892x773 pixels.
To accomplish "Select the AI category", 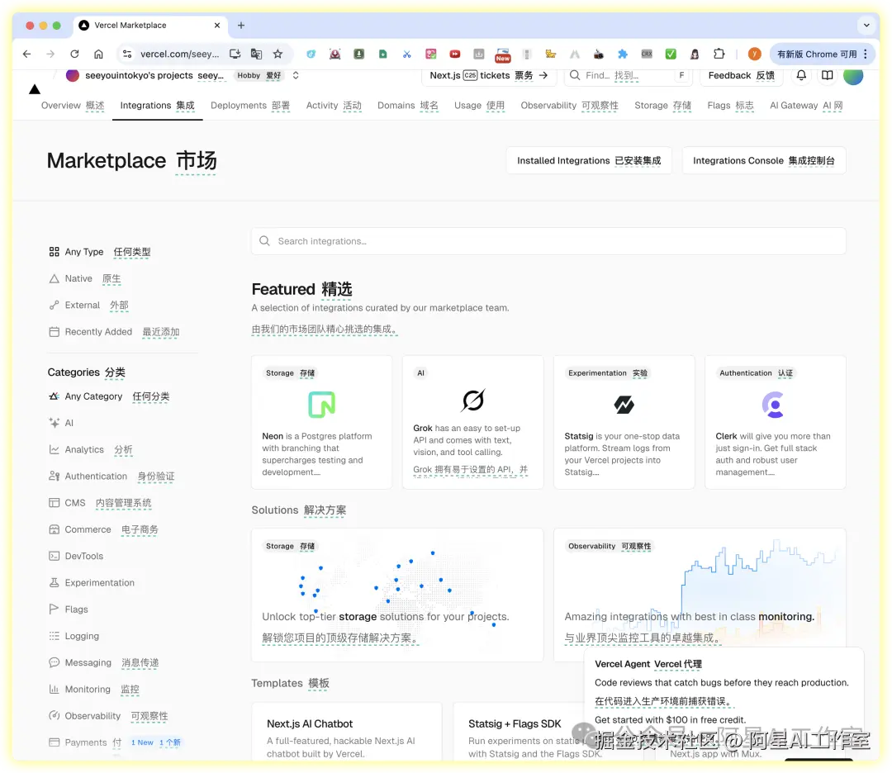I will (61, 423).
